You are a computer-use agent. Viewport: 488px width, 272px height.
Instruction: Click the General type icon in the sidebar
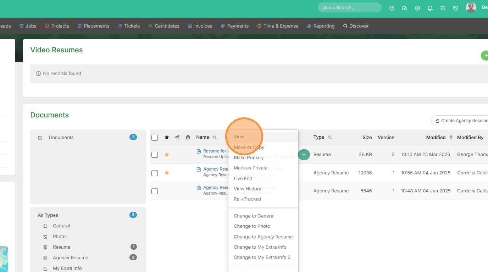click(45, 226)
